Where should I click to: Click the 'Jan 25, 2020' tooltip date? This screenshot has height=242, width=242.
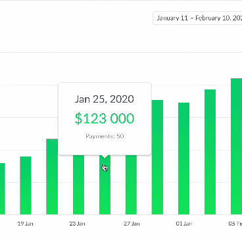[105, 99]
